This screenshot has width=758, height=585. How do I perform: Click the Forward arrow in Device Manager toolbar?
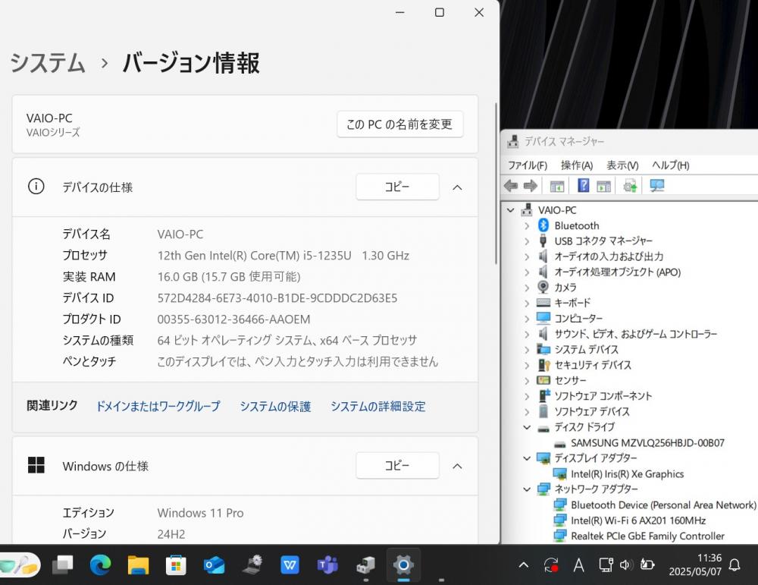point(531,186)
